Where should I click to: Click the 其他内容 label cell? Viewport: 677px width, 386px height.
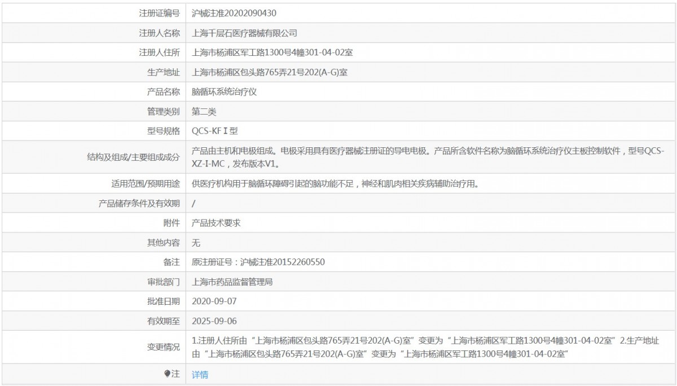point(164,243)
